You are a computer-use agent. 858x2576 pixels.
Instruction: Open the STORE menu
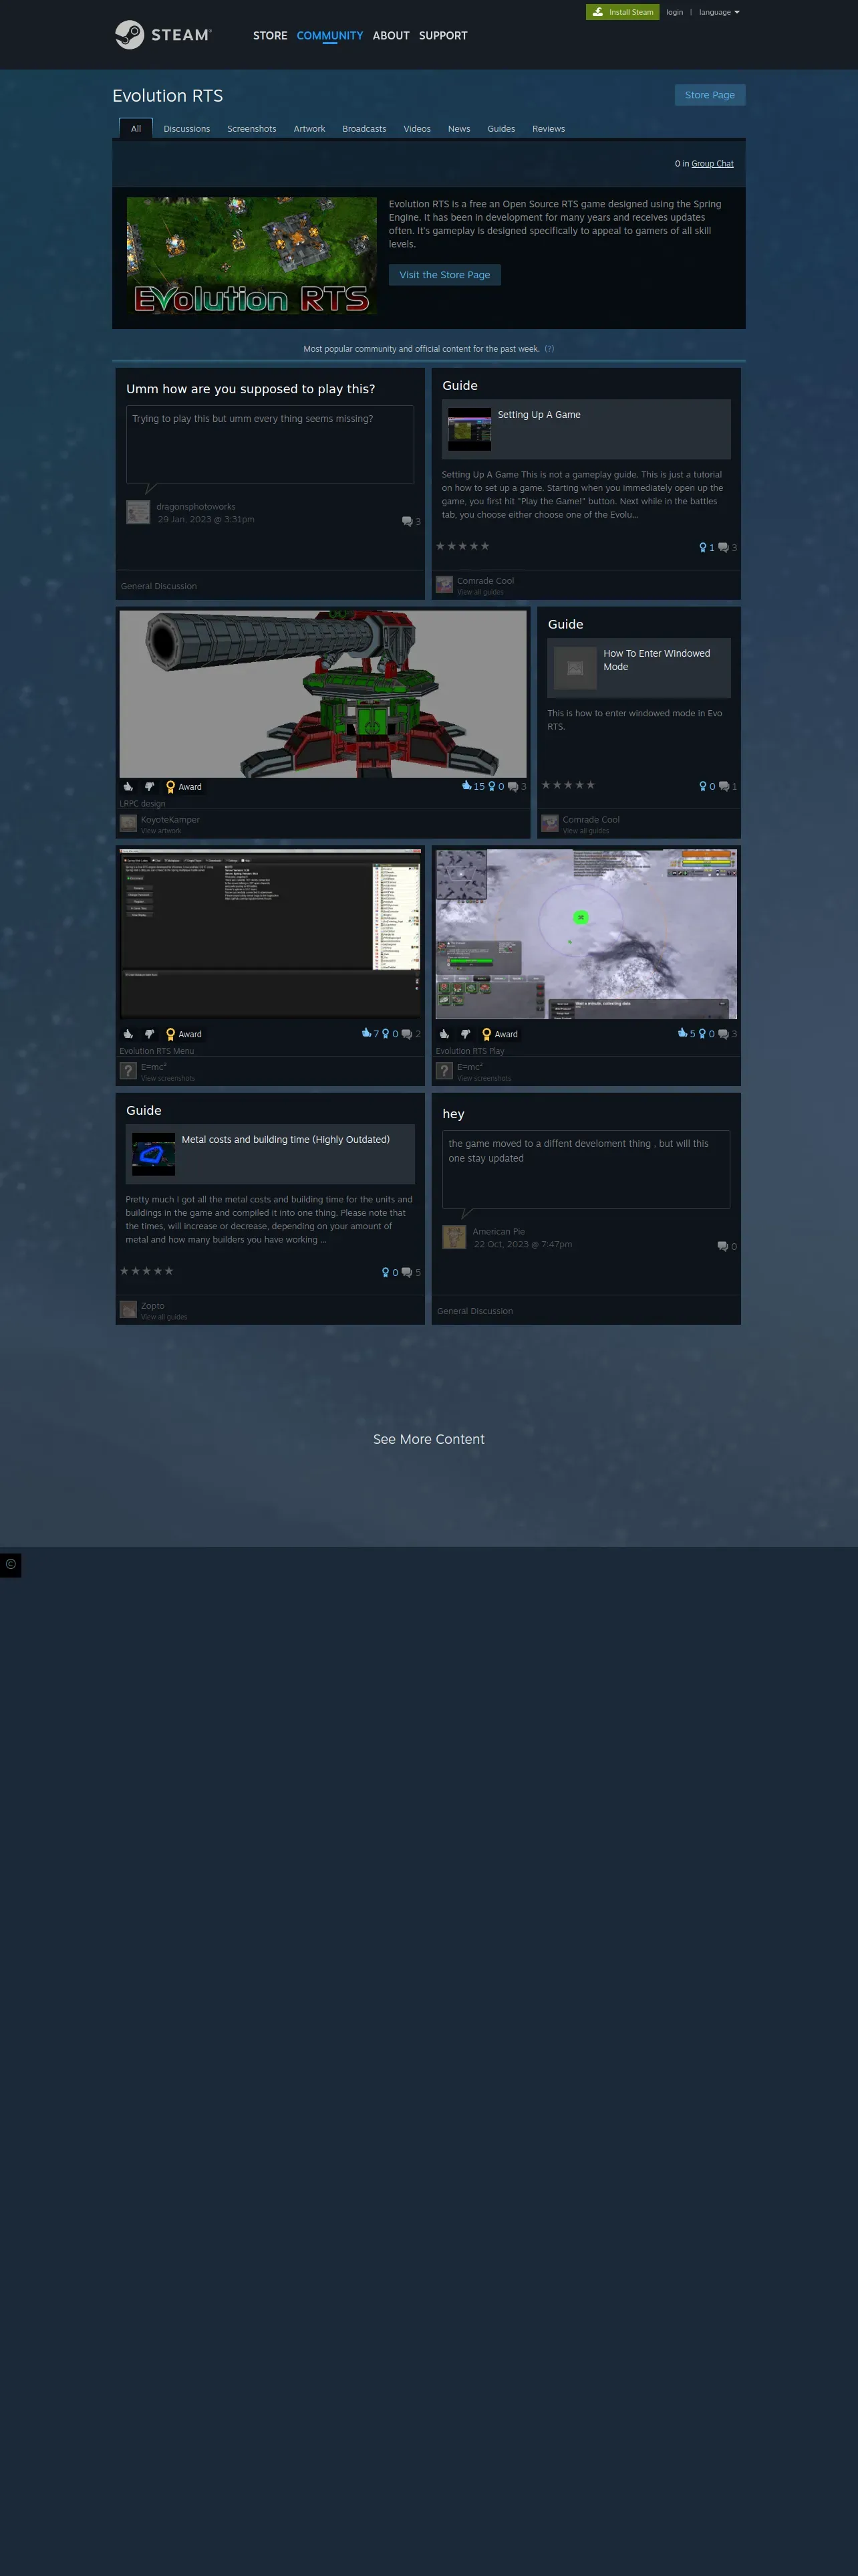point(270,35)
